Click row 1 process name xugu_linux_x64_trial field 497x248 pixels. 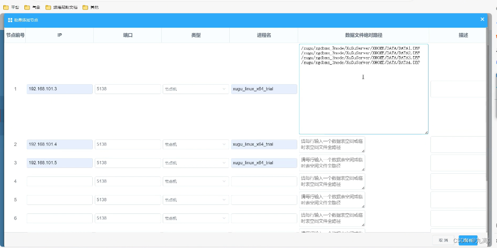click(264, 89)
